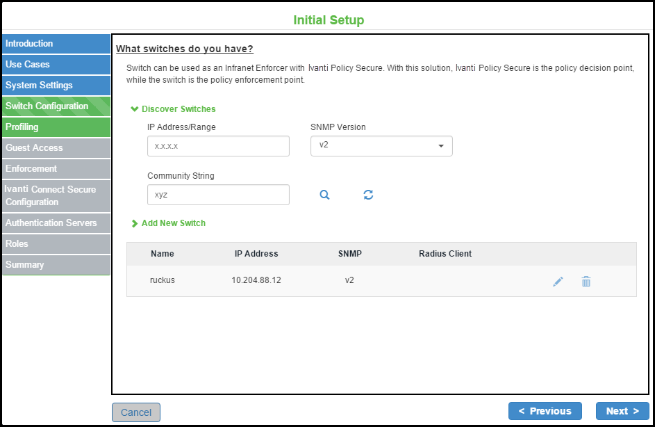The image size is (655, 427).
Task: Open the Authentication Servers step
Action: point(56,223)
